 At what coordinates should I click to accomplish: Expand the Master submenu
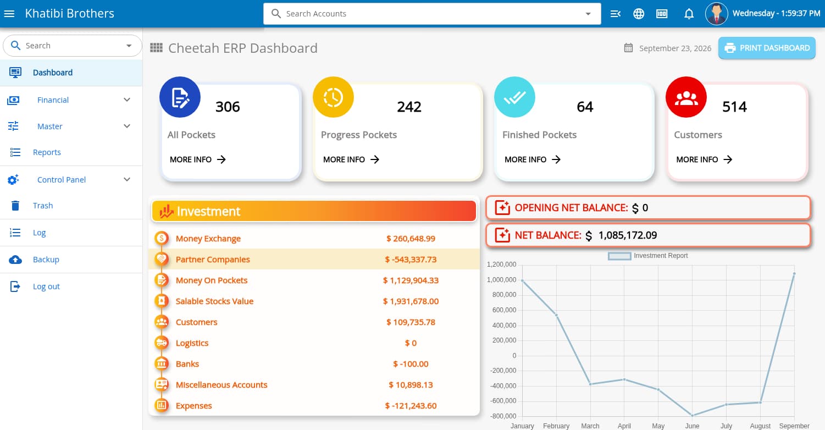(127, 126)
